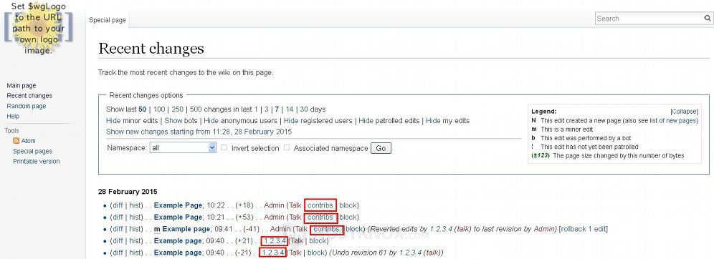714x259 pixels.
Task: Select the 28 February 2015 date heading
Action: [x=128, y=192]
